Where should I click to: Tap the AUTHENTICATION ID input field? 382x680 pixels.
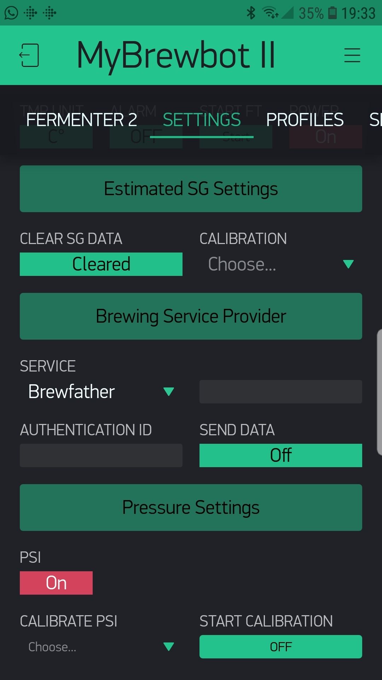(x=101, y=455)
